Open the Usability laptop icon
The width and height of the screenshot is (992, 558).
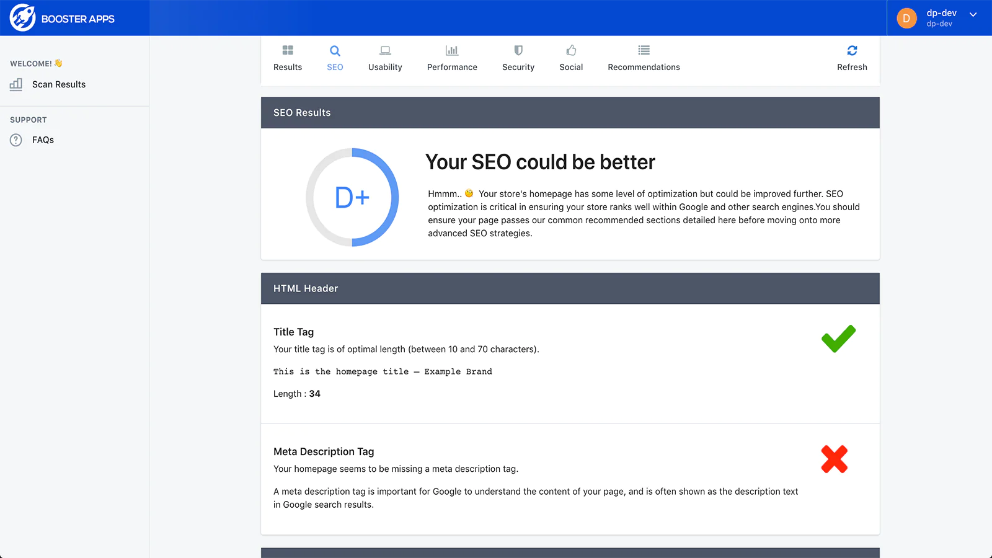(385, 50)
